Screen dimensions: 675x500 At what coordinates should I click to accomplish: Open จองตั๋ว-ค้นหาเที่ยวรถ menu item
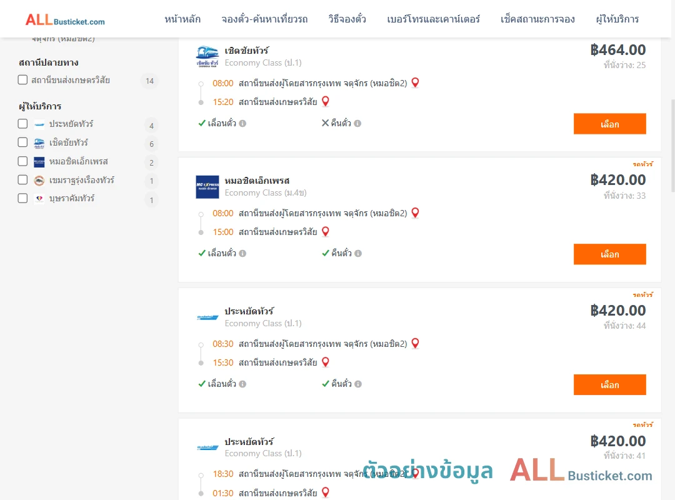click(x=264, y=19)
